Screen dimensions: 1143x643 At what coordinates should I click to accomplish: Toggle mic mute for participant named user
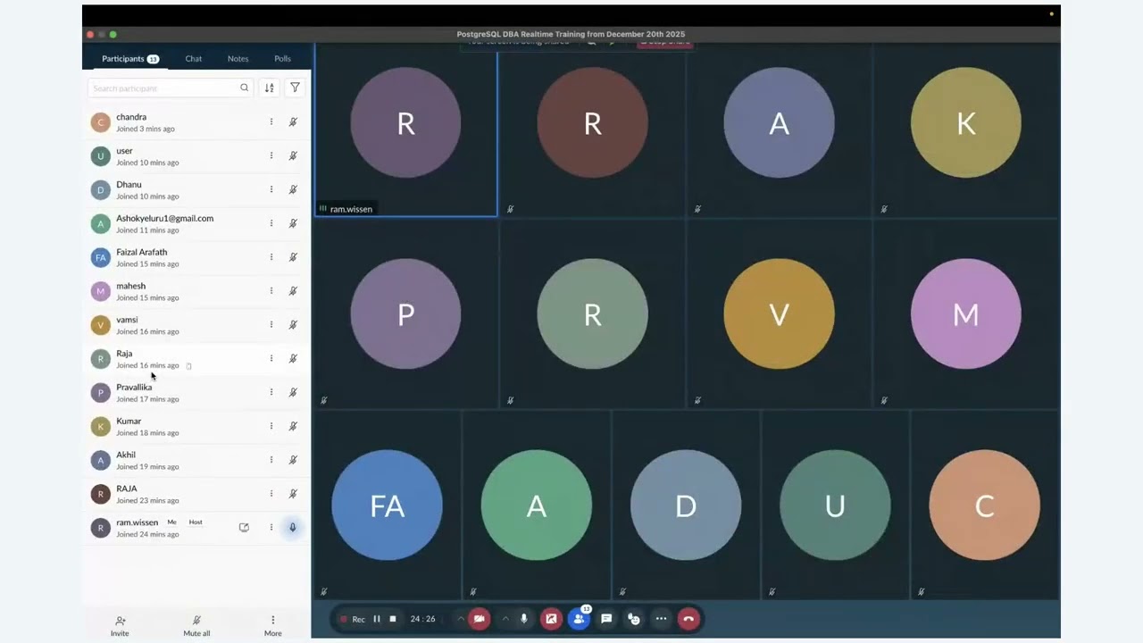tap(293, 155)
